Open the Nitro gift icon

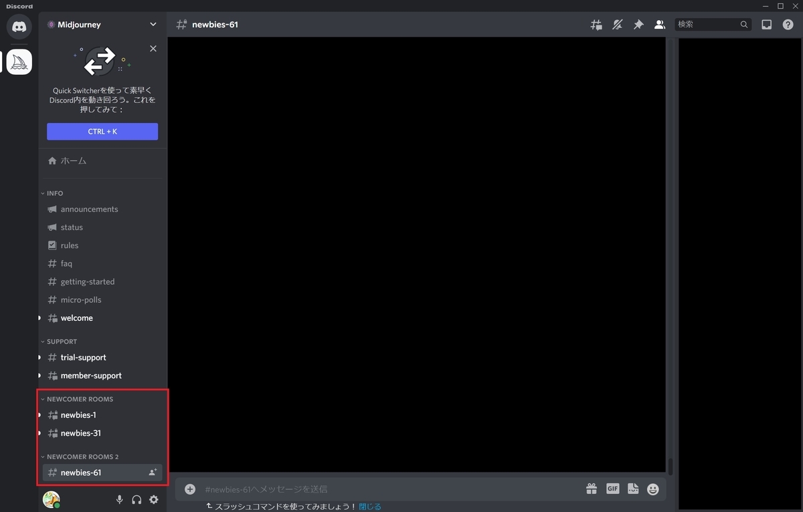pos(592,489)
